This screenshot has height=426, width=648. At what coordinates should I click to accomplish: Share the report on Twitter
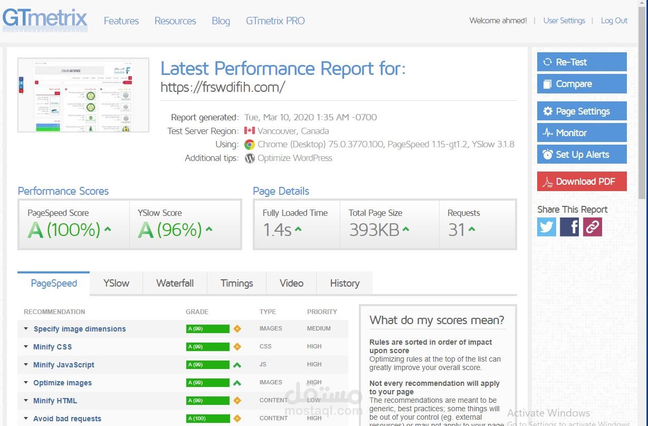tap(547, 227)
